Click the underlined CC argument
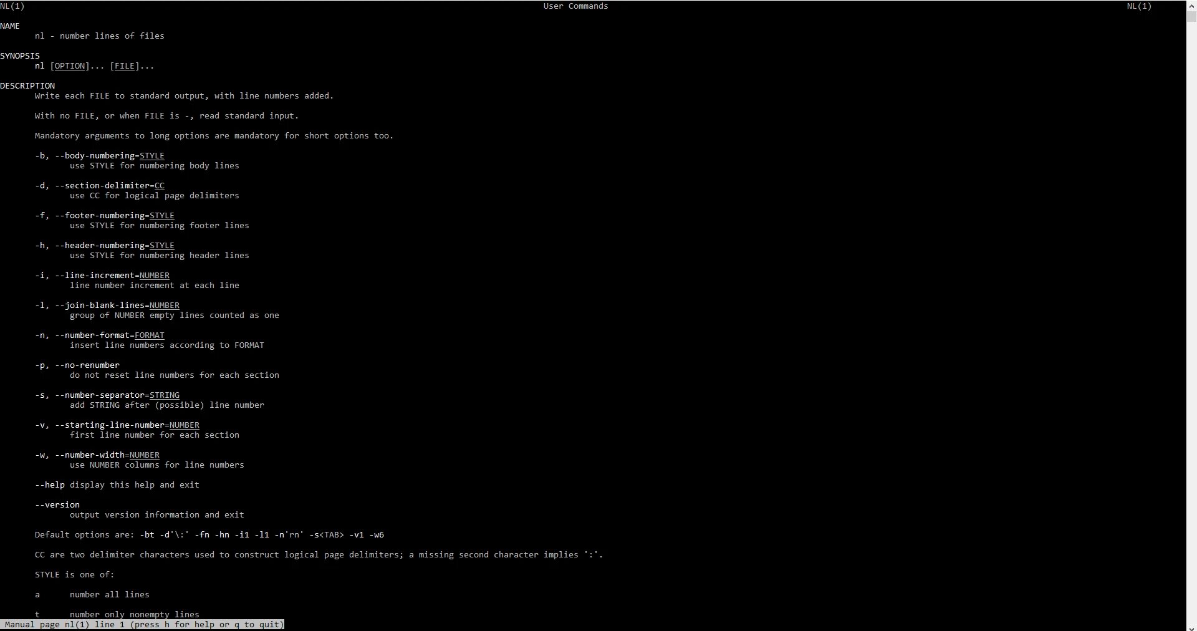This screenshot has width=1197, height=631. click(160, 185)
